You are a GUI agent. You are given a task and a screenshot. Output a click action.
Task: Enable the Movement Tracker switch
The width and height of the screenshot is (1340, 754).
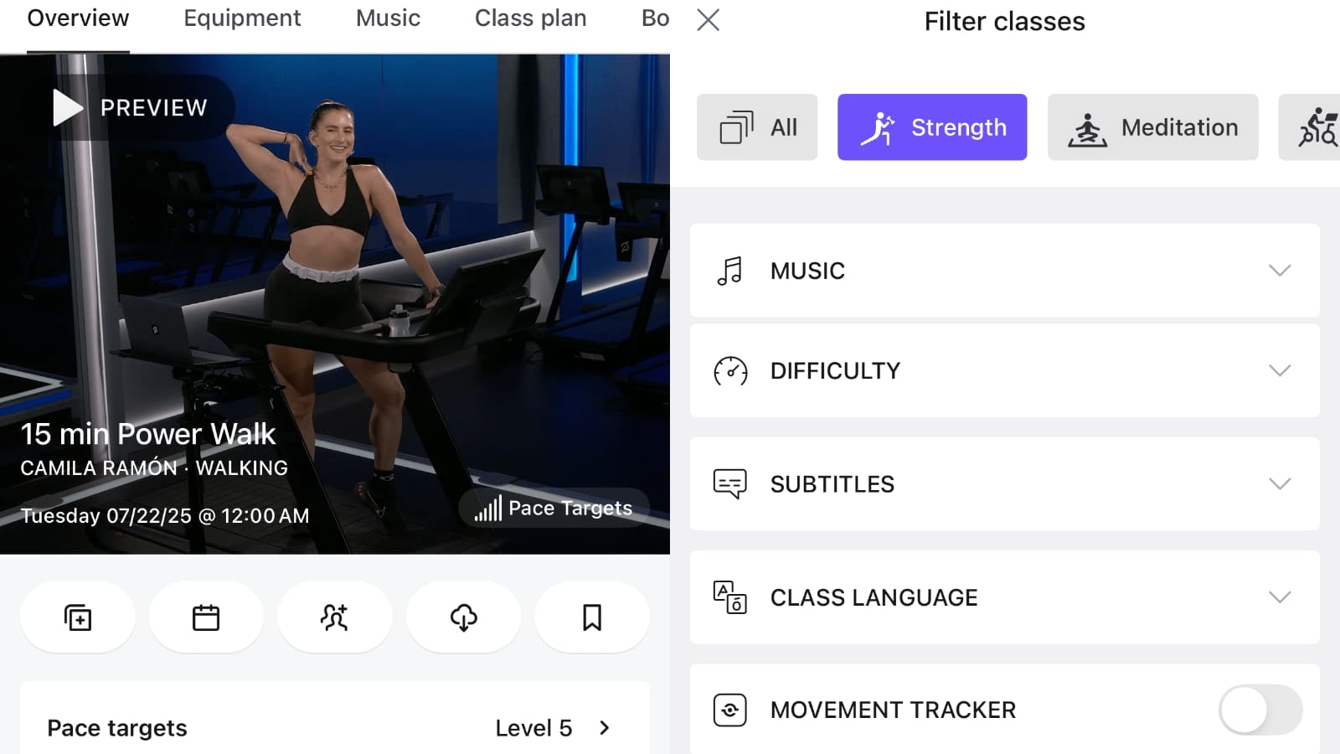coord(1260,710)
